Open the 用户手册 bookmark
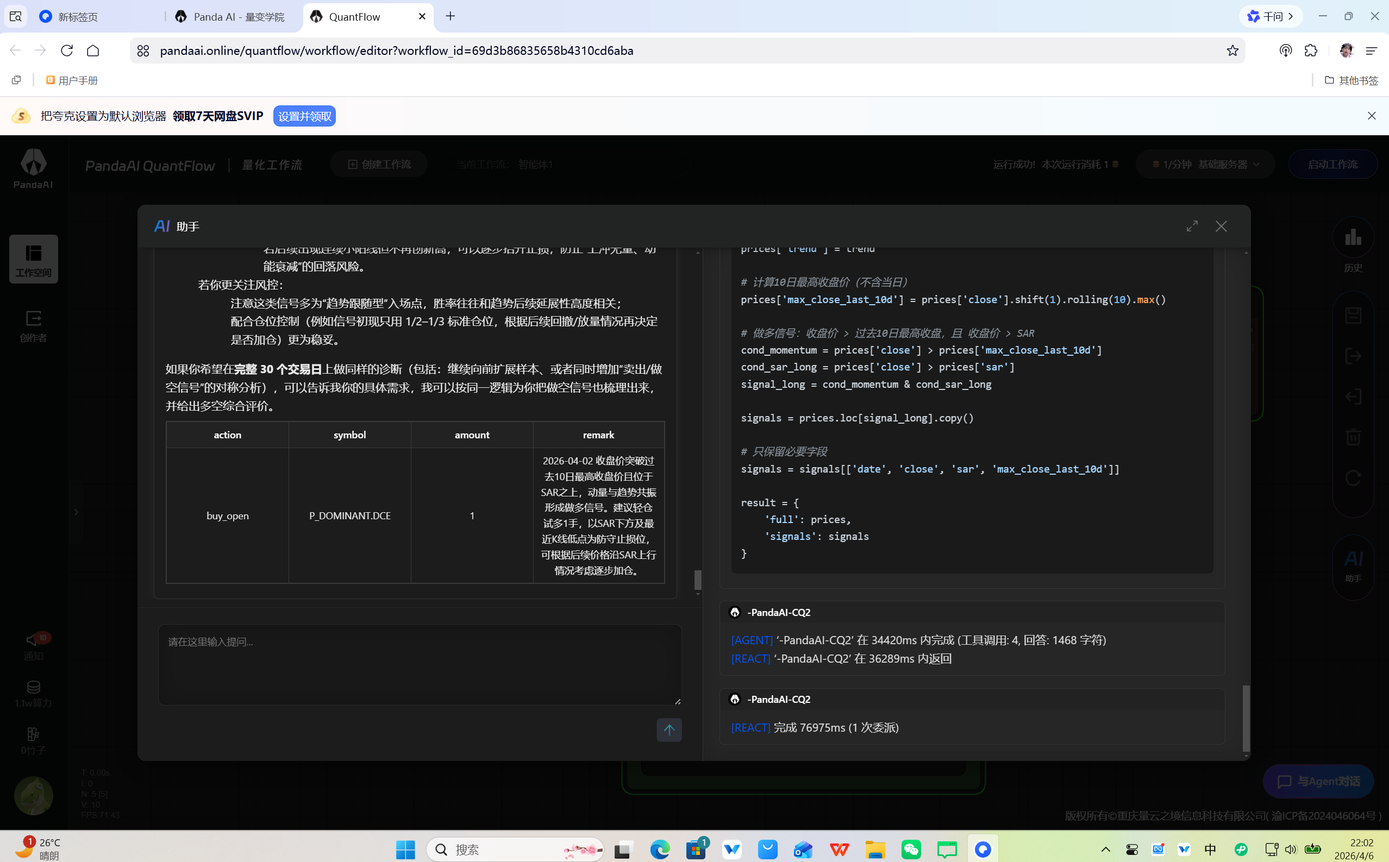The image size is (1389, 862). tap(72, 80)
